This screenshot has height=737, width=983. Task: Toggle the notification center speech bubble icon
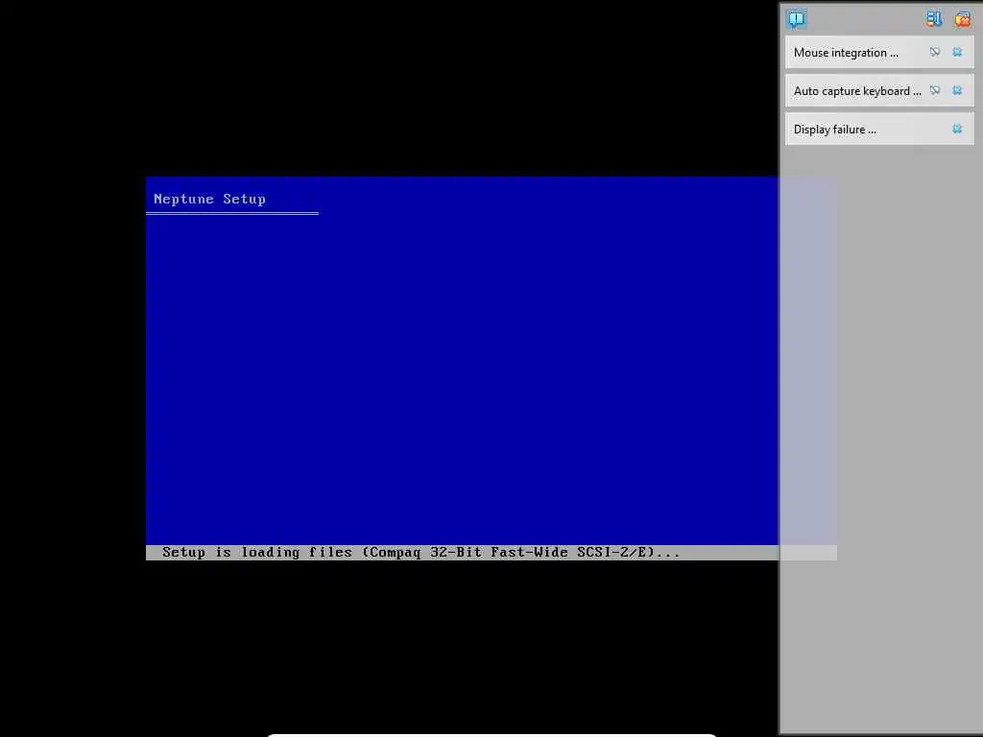pos(796,19)
